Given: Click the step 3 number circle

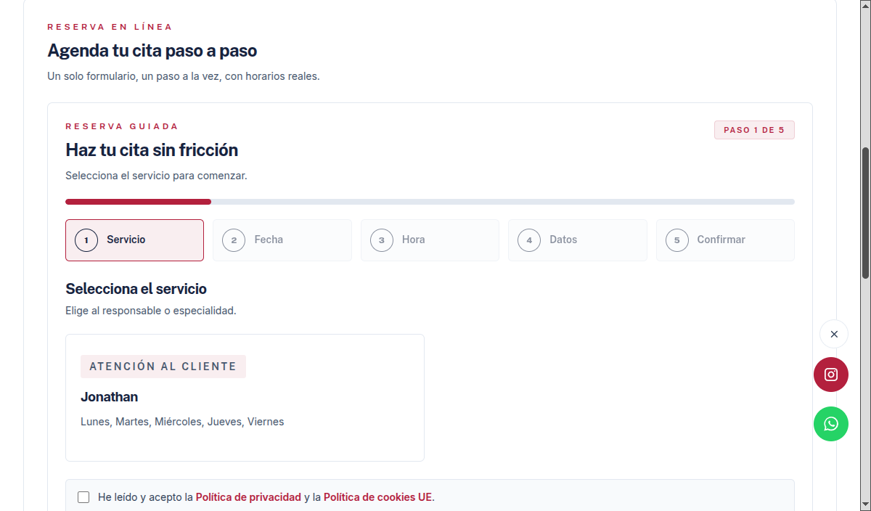Looking at the screenshot, I should (x=382, y=240).
